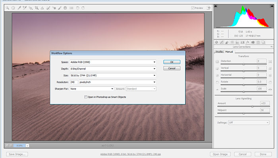Viewport: 278px width, 158px height.
Task: Switch to the Profile tab
Action: (x=219, y=52)
